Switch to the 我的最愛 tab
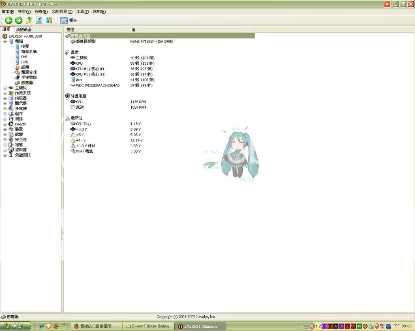The image size is (415, 331). [24, 30]
